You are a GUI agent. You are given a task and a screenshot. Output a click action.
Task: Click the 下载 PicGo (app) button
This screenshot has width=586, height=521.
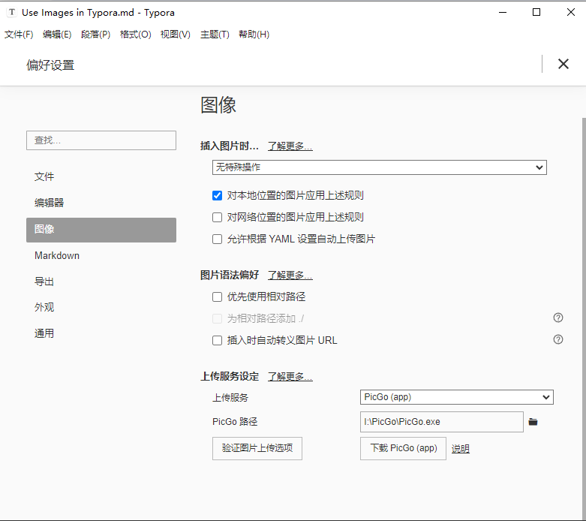pyautogui.click(x=403, y=448)
